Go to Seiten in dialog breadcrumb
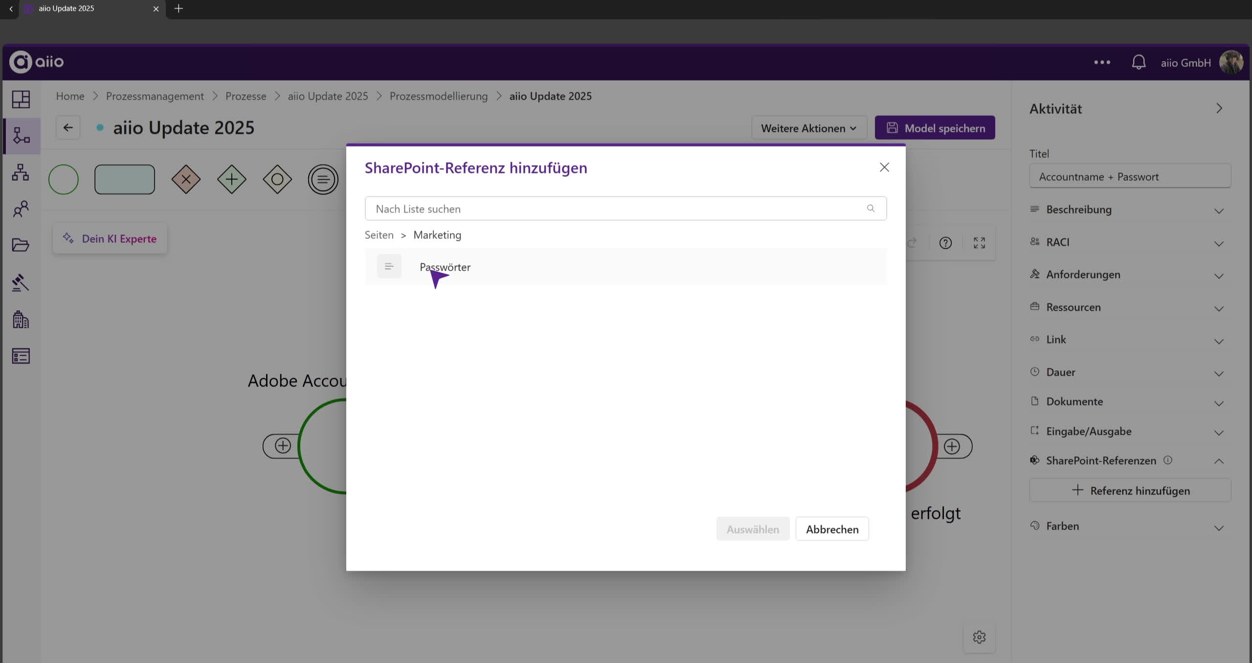Image resolution: width=1252 pixels, height=663 pixels. point(379,235)
